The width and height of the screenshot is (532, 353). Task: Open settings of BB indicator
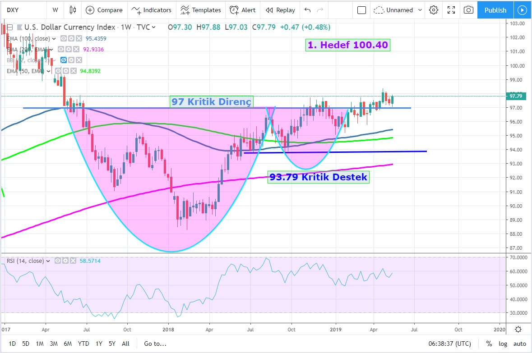71,60
